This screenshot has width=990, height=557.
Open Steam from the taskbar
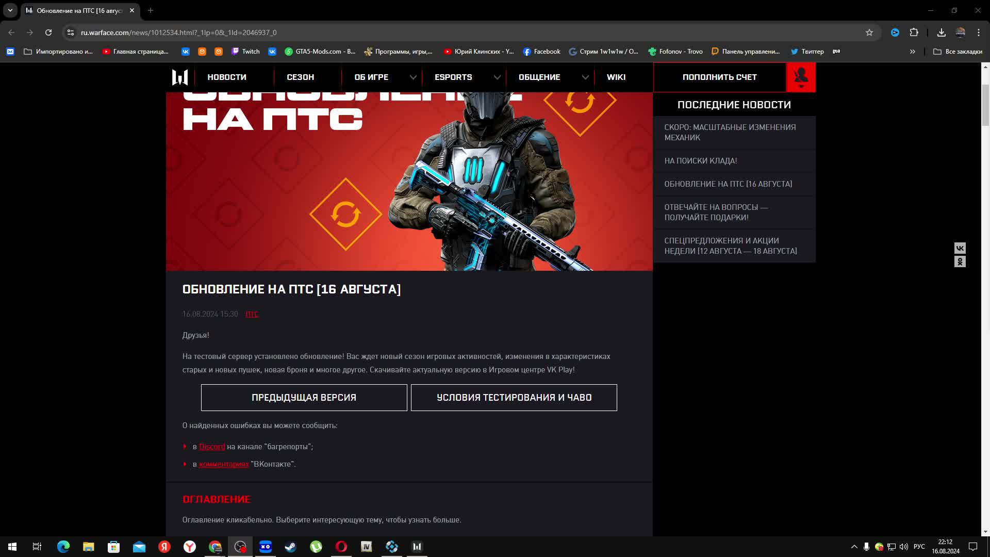pyautogui.click(x=291, y=547)
